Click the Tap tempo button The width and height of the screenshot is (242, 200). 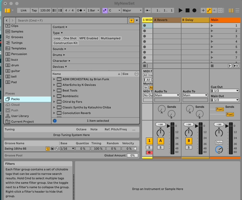(34, 10)
